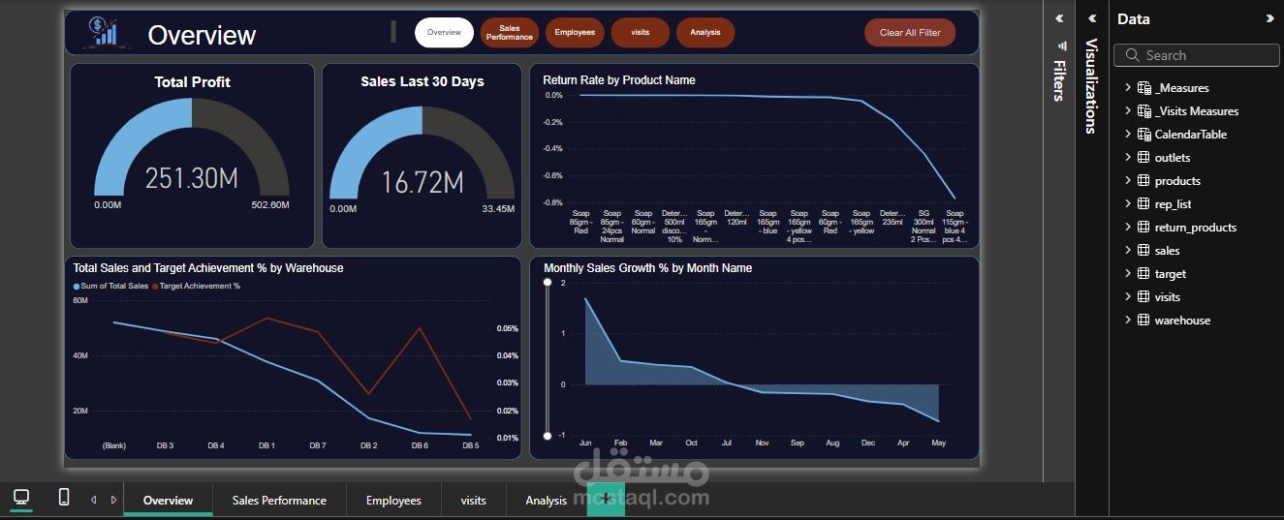1284x520 pixels.
Task: Click the _Measures table icon
Action: click(1143, 88)
